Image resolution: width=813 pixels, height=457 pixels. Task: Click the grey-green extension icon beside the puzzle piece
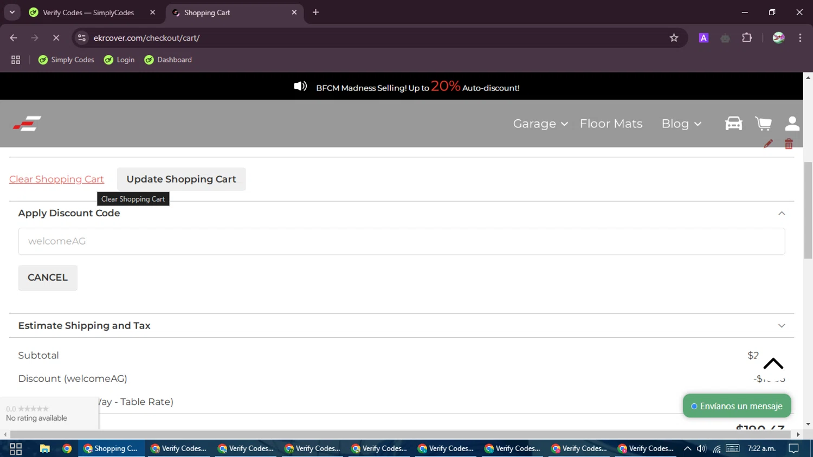coord(725,38)
